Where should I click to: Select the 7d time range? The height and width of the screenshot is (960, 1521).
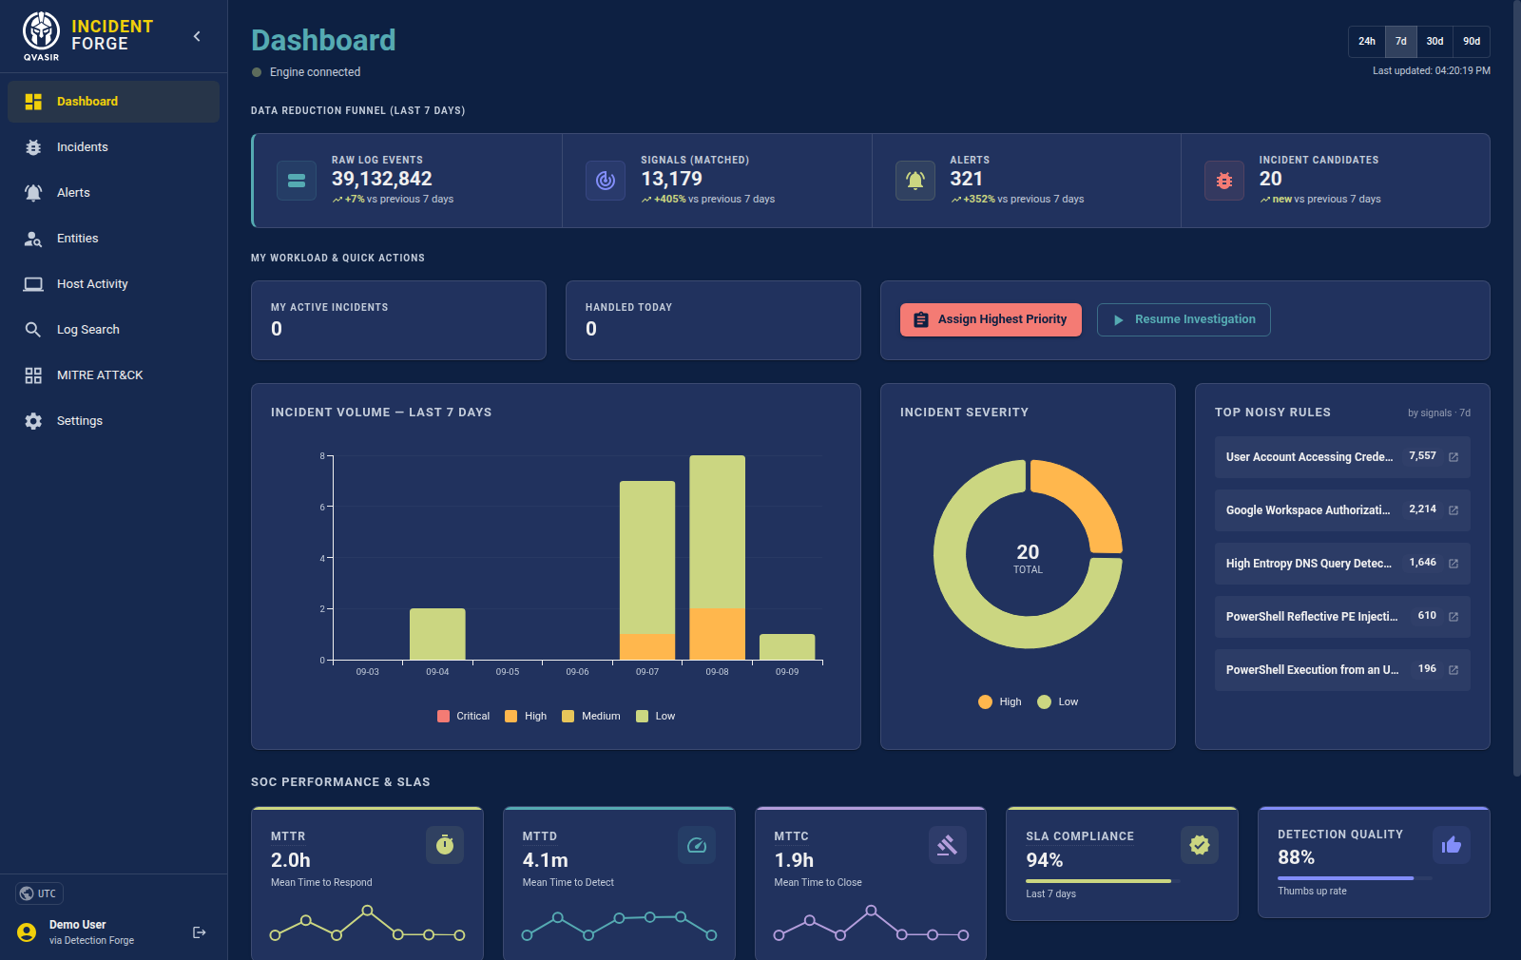(x=1401, y=41)
